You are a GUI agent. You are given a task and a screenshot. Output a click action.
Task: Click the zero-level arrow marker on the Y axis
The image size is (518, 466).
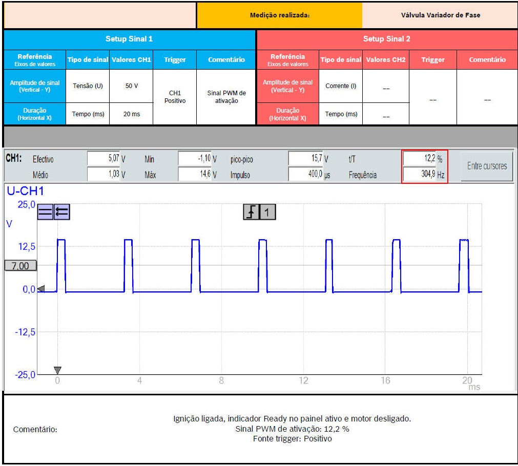tap(41, 289)
